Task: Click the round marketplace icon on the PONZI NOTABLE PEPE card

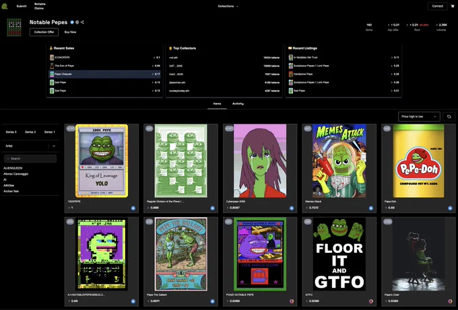Action: coord(292,301)
